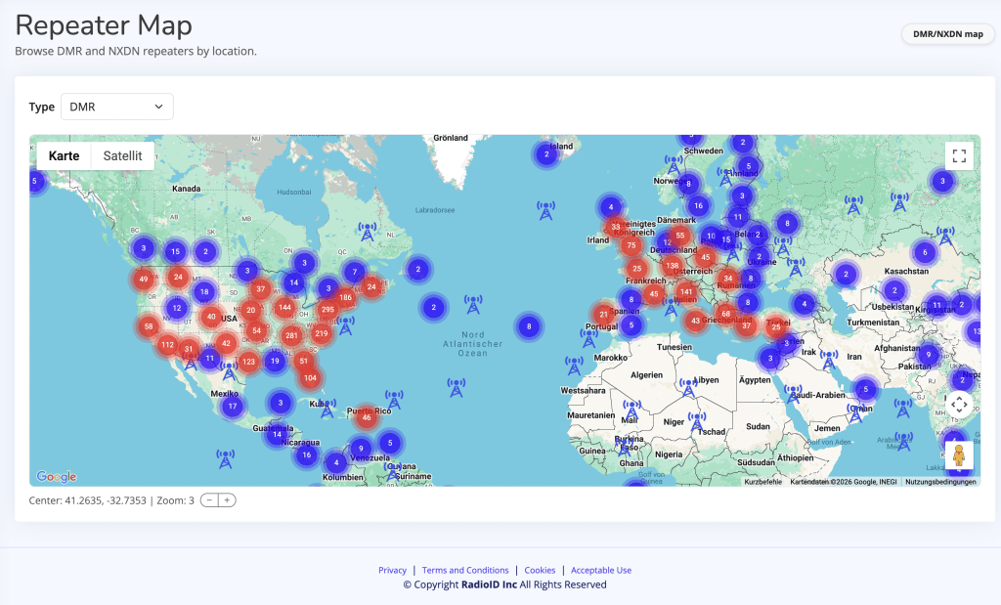This screenshot has width=1001, height=605.
Task: Switch to the Karte map view
Action: (64, 156)
